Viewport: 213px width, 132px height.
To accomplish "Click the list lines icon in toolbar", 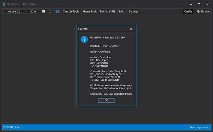I will 50,11.
